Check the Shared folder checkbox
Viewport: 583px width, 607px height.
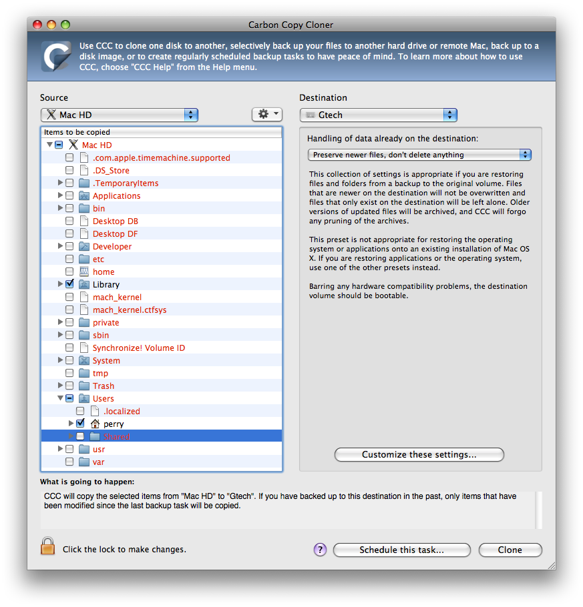tap(80, 436)
